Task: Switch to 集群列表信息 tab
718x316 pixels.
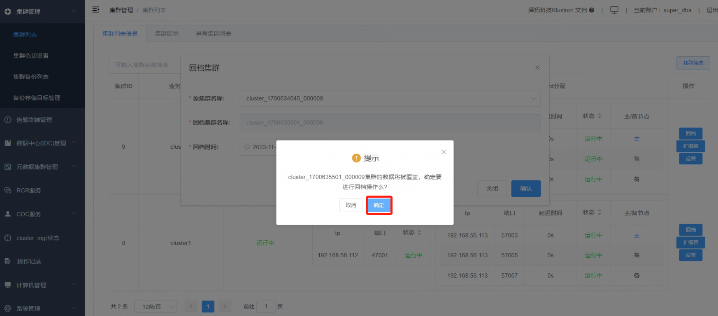Action: (120, 33)
